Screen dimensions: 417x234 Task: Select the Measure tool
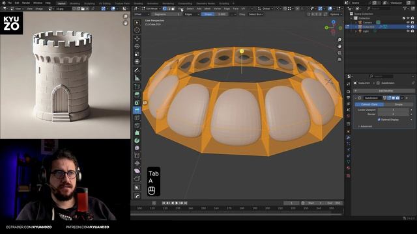(137, 78)
